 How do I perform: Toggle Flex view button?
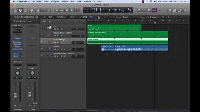click(85, 17)
